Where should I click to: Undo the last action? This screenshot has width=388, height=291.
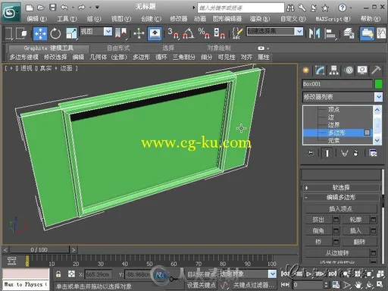coord(64,8)
